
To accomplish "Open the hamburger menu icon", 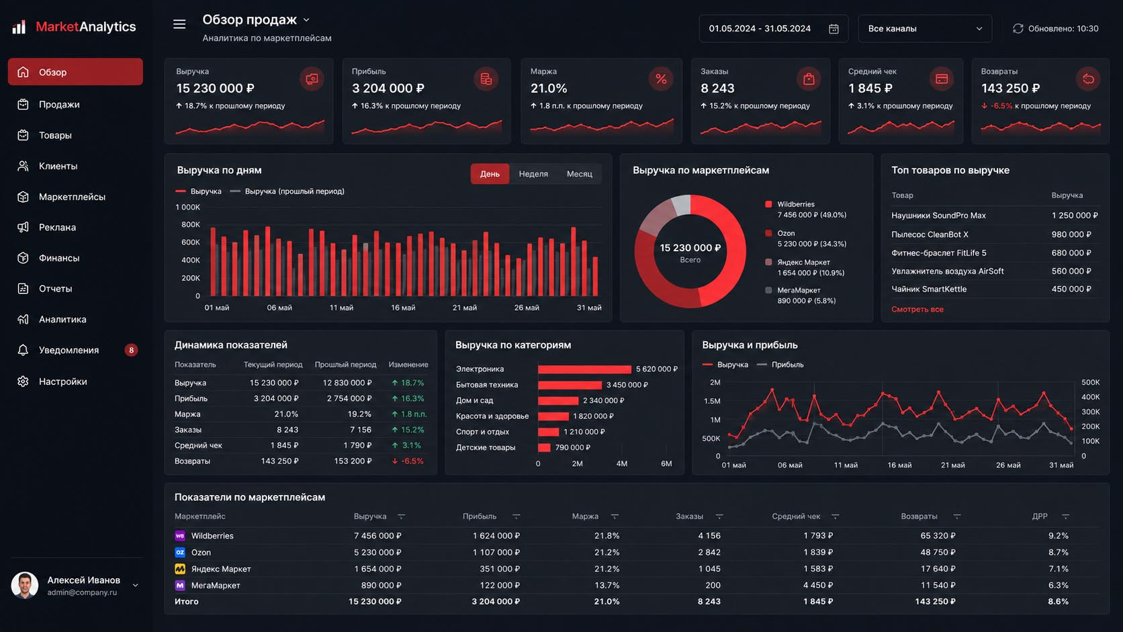I will click(x=179, y=24).
